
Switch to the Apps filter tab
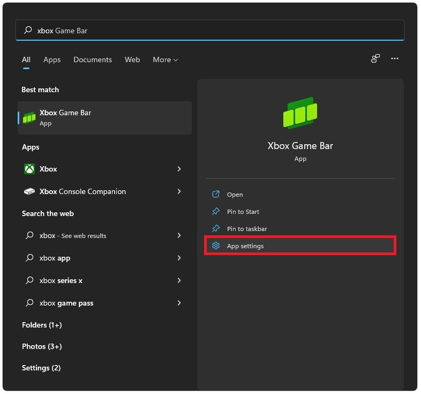(x=52, y=60)
